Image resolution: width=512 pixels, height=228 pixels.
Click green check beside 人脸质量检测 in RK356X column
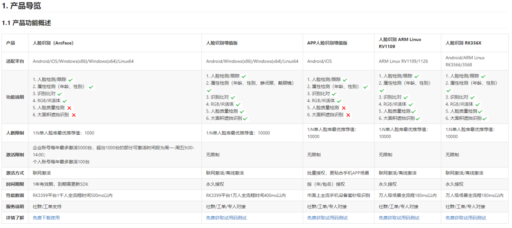coord(480,111)
